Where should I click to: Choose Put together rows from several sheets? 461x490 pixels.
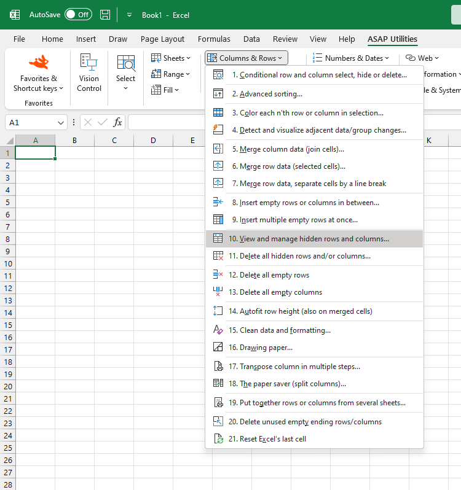tap(314, 403)
